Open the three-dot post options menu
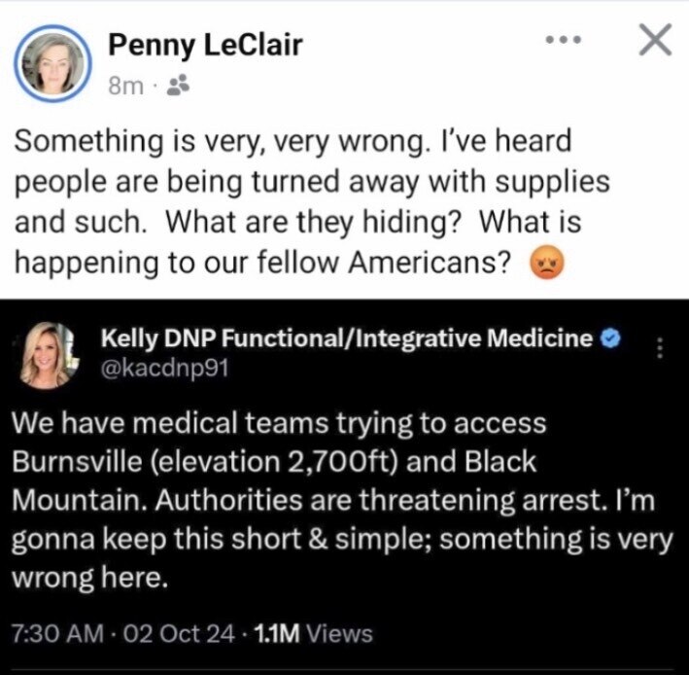This screenshot has height=675, width=689. point(564,42)
